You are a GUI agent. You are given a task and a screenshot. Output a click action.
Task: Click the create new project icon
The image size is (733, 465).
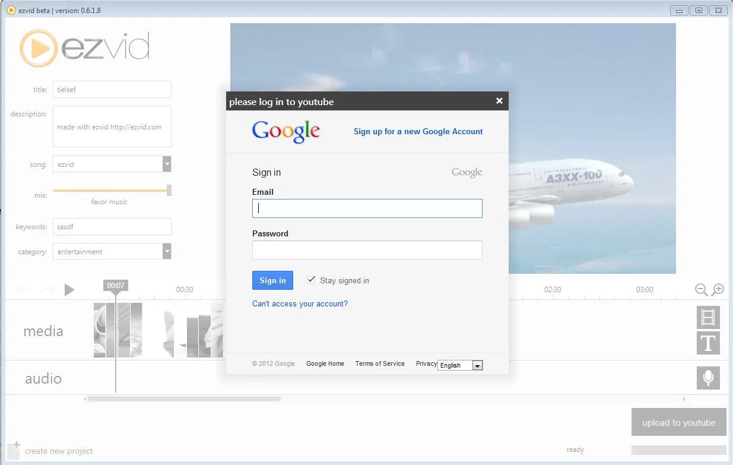[14, 450]
